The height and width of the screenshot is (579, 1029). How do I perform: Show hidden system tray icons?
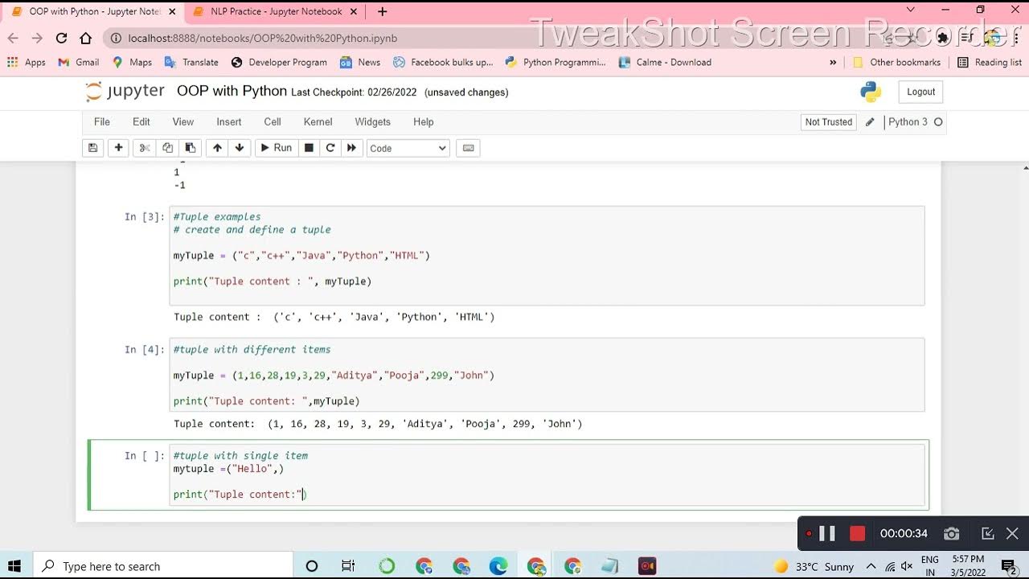[871, 566]
